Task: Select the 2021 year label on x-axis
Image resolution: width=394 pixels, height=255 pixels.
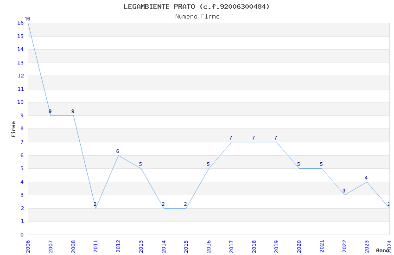Action: (x=322, y=247)
